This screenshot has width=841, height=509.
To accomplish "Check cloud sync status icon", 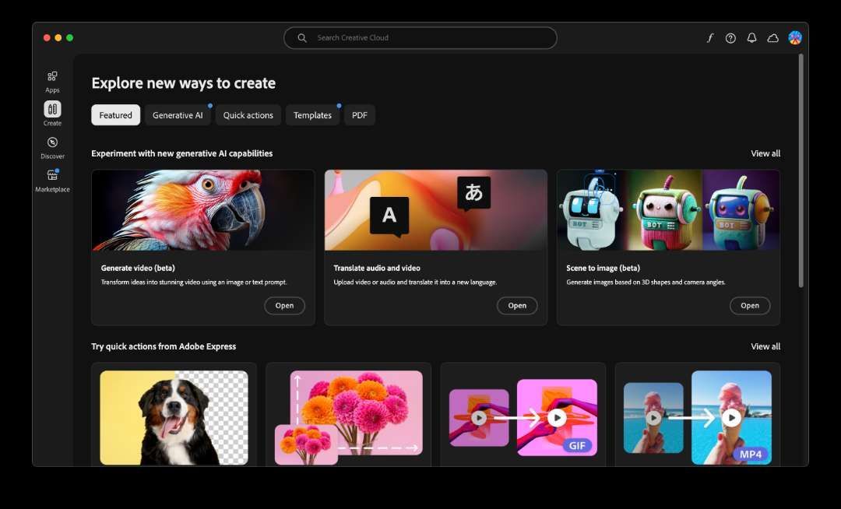I will [772, 38].
